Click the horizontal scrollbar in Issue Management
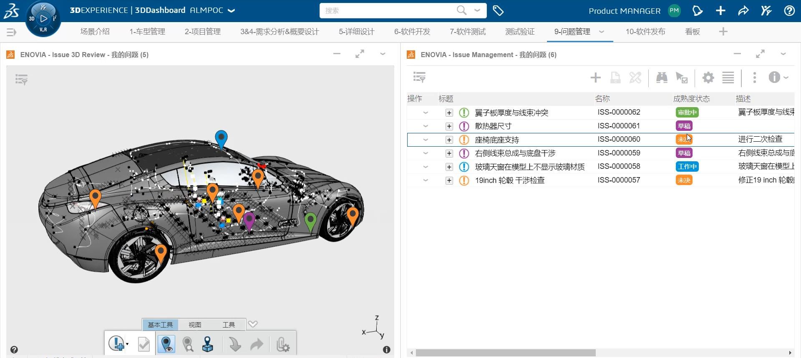Screen dimensions: 801x358 506,353
